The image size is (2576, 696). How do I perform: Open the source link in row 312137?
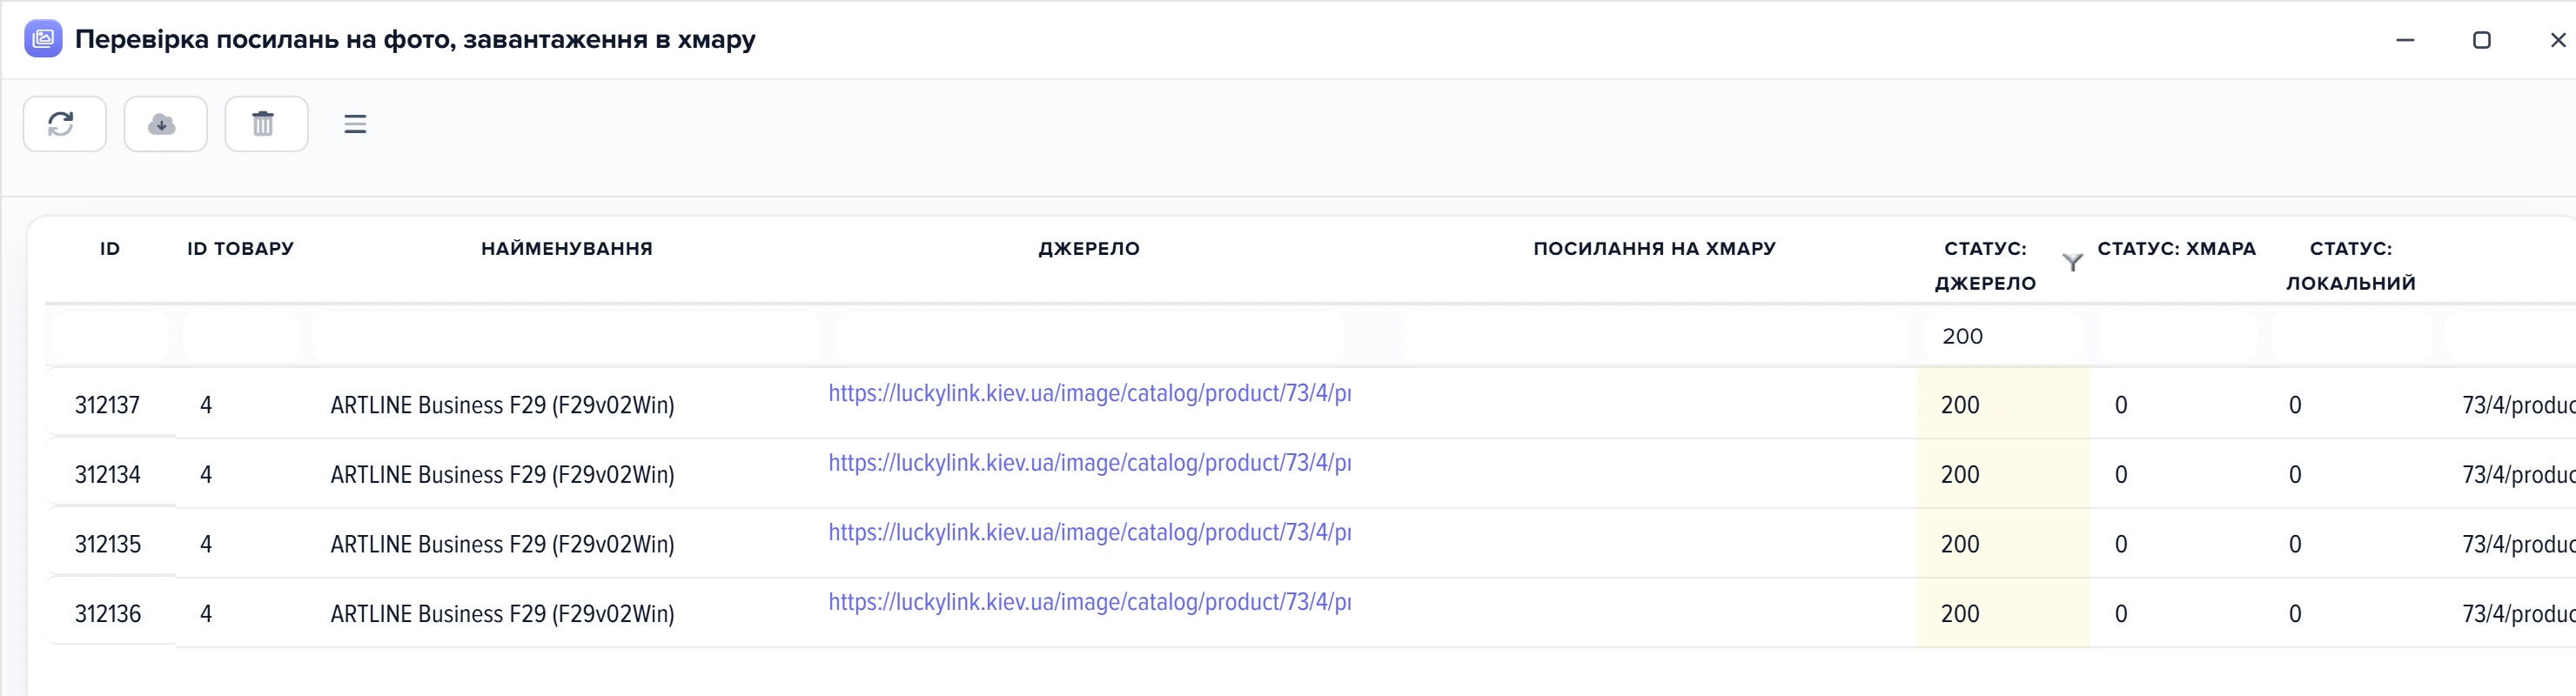1089,393
